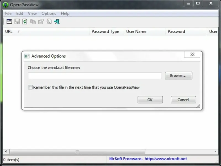Focus the wand.dat filename input field
The image size is (221, 166).
pyautogui.click(x=95, y=76)
